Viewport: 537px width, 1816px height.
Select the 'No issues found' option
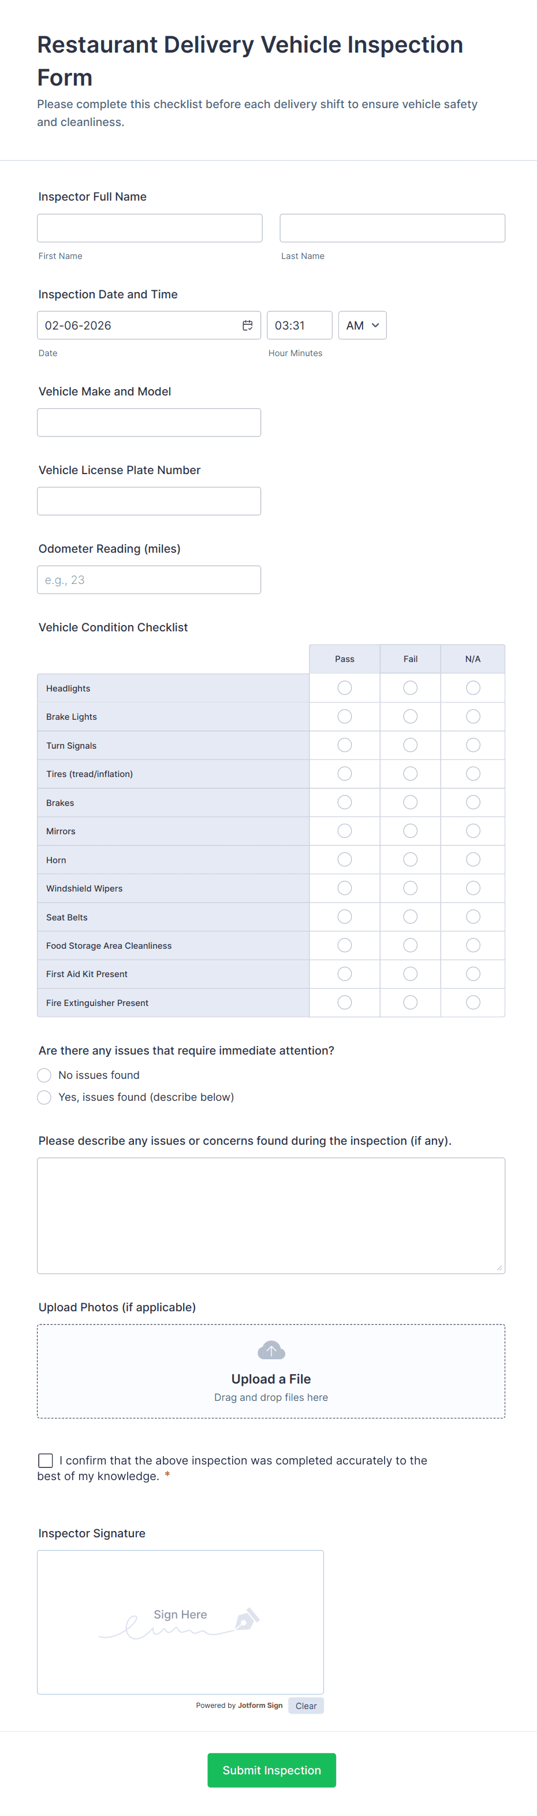click(x=44, y=1075)
